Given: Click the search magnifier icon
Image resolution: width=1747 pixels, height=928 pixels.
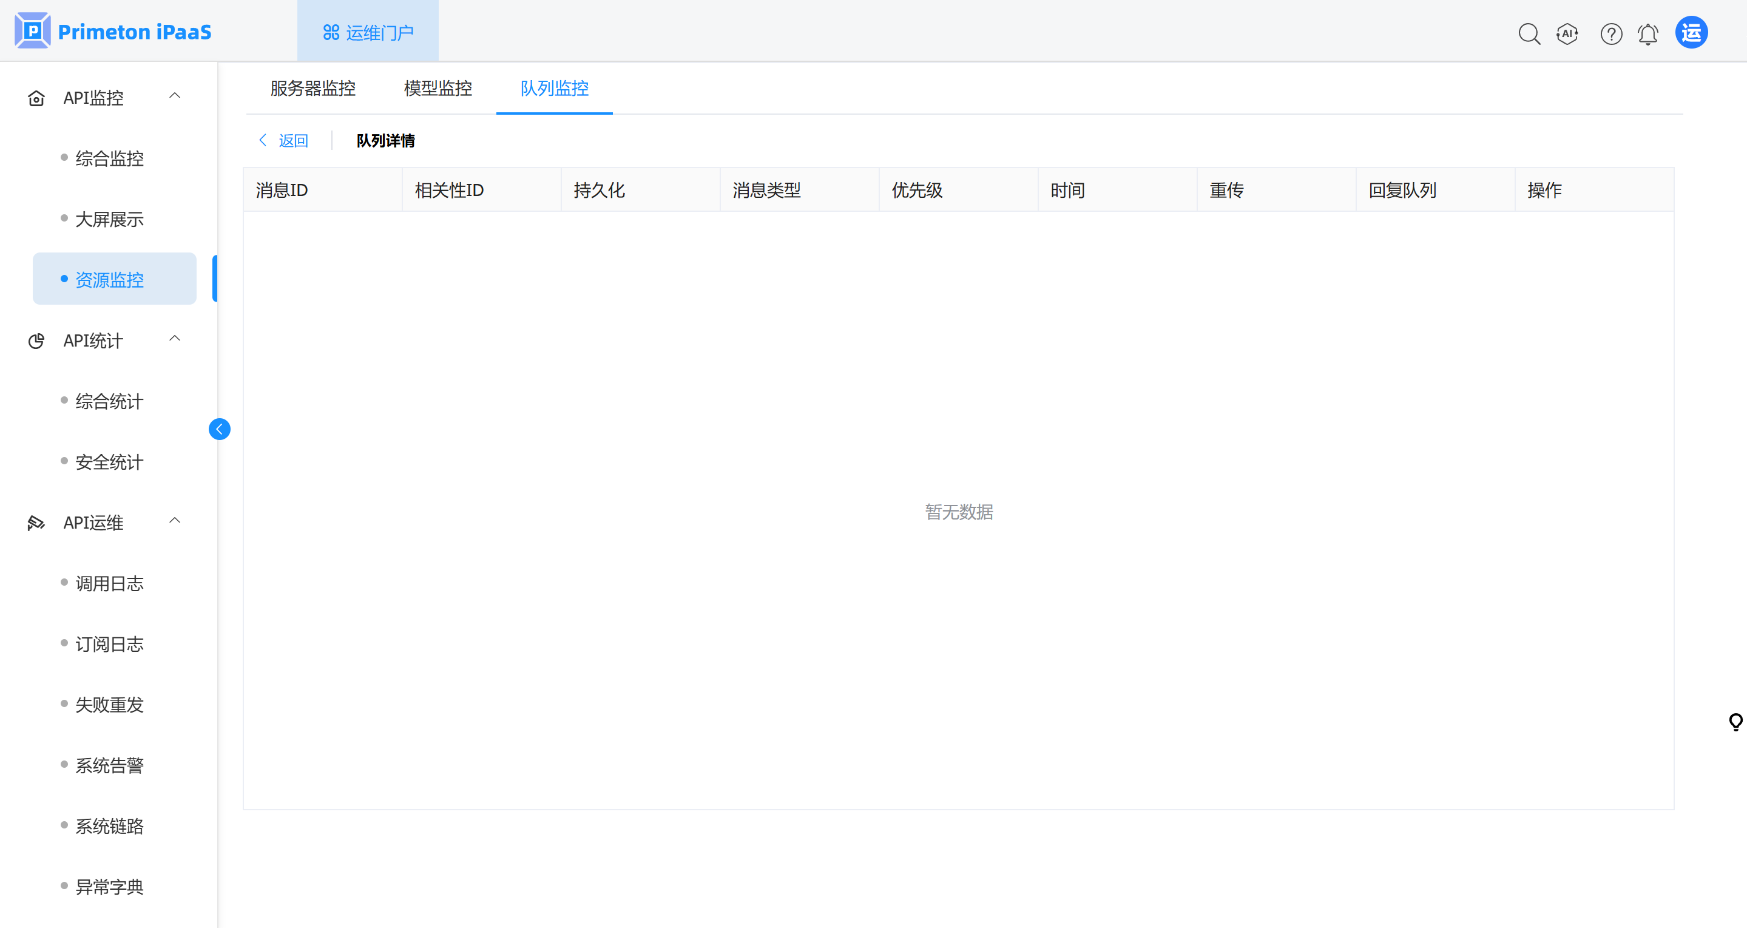Looking at the screenshot, I should (1529, 33).
